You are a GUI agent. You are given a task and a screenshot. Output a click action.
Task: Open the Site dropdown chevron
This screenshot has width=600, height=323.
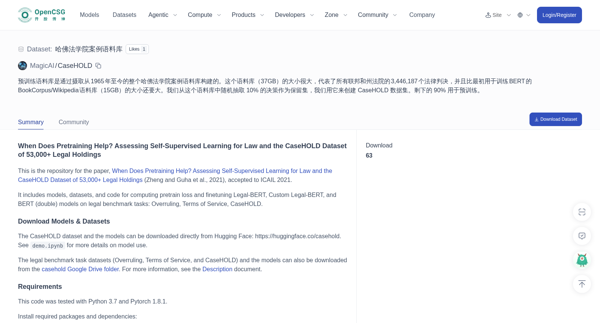[509, 15]
